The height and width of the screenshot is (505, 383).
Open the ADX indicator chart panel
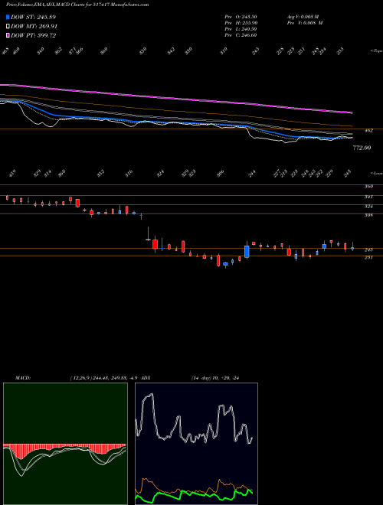tap(196, 444)
